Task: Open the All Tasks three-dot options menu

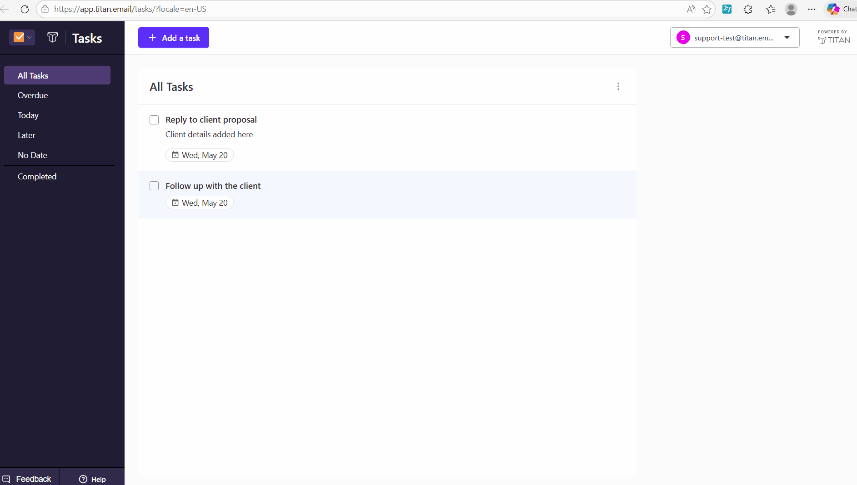Action: click(618, 86)
